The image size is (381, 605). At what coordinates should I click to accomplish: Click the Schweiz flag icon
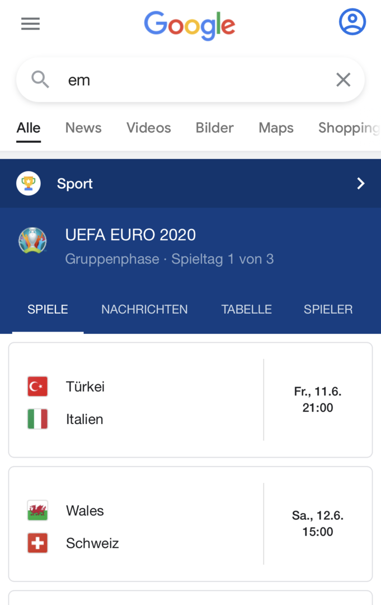37,543
